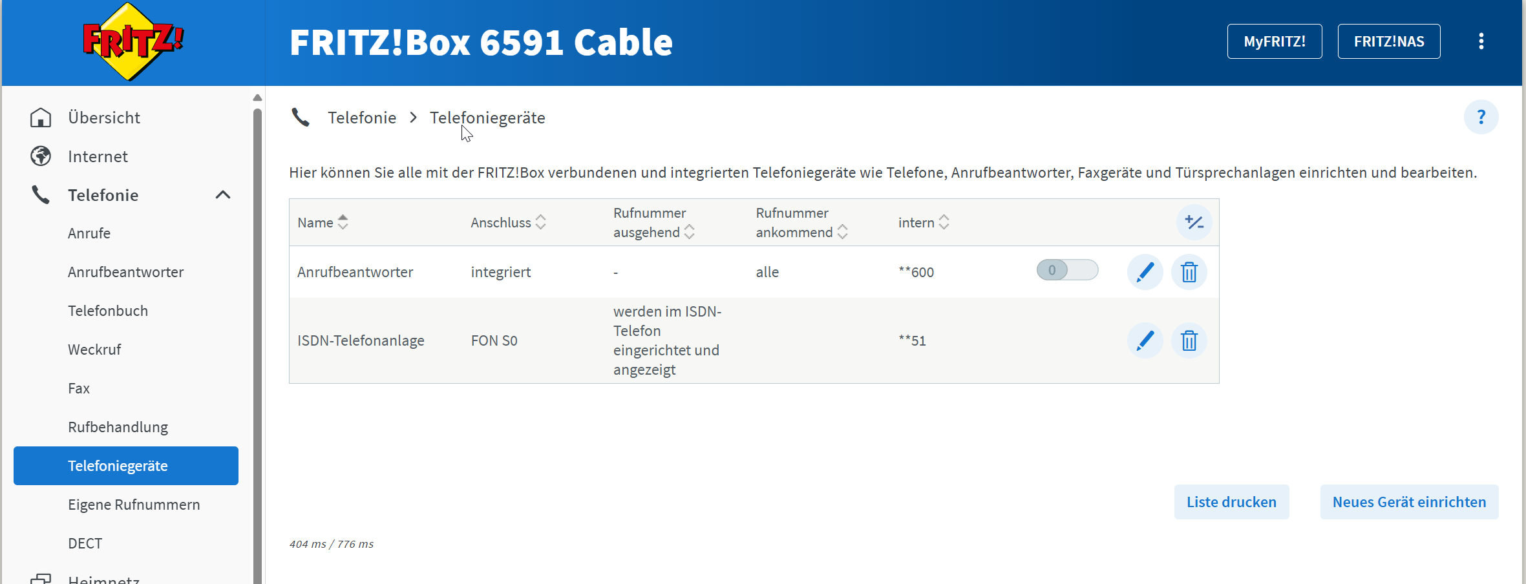This screenshot has height=584, width=1526.
Task: Open the MyFRITZ! button in header
Action: click(1275, 41)
